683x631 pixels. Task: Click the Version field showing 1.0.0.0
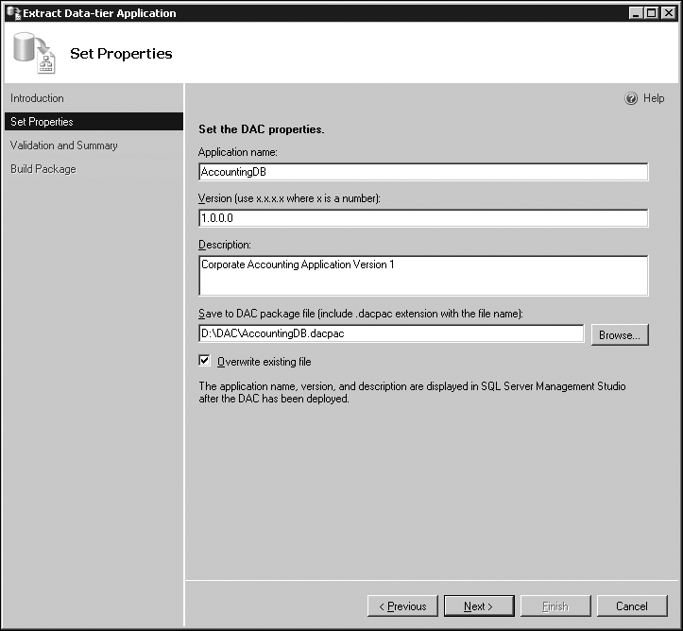pyautogui.click(x=423, y=218)
